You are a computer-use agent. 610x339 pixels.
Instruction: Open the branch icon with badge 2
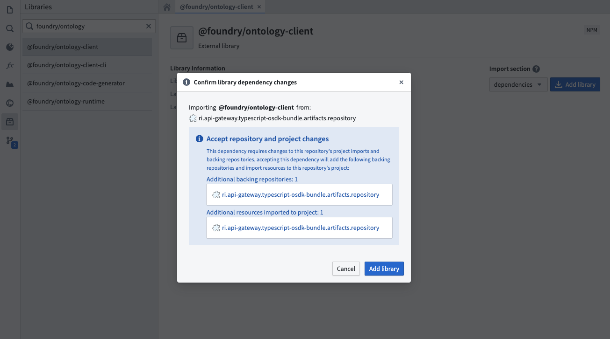click(x=11, y=141)
